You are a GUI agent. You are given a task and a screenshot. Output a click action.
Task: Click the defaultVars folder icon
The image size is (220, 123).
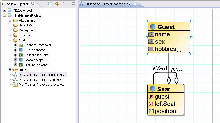[x=15, y=25]
